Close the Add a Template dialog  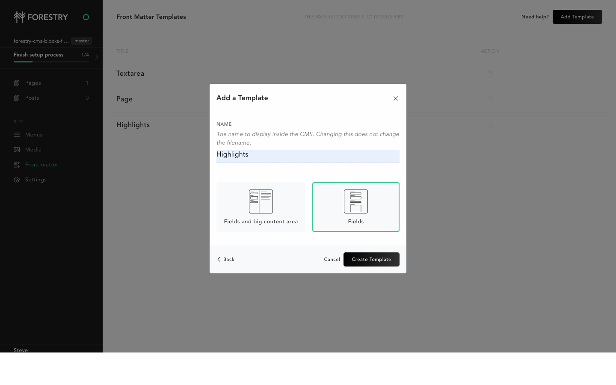[x=396, y=98]
